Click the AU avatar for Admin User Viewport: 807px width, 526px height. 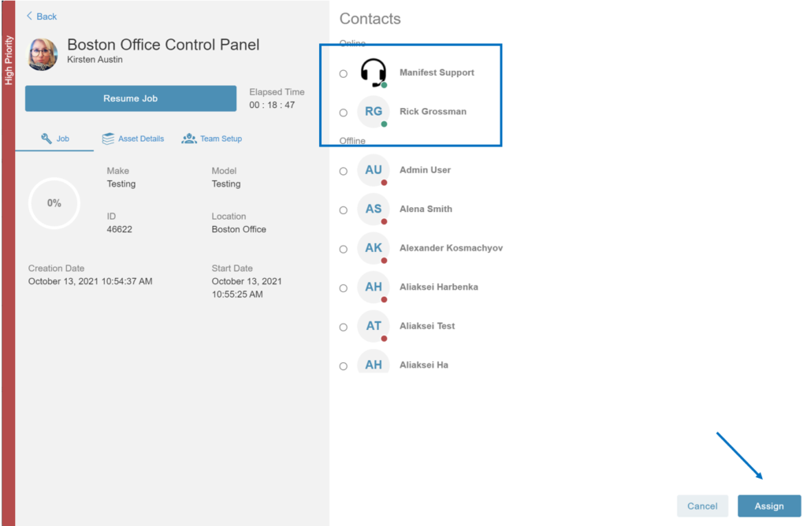point(373,170)
